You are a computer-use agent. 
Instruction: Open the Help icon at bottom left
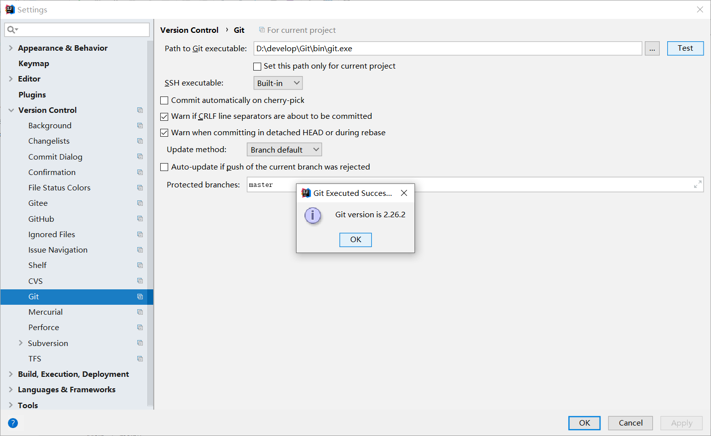(12, 423)
